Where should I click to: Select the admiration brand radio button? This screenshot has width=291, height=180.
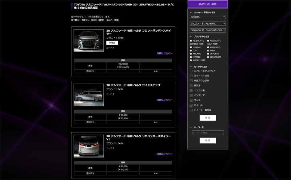(x=208, y=47)
